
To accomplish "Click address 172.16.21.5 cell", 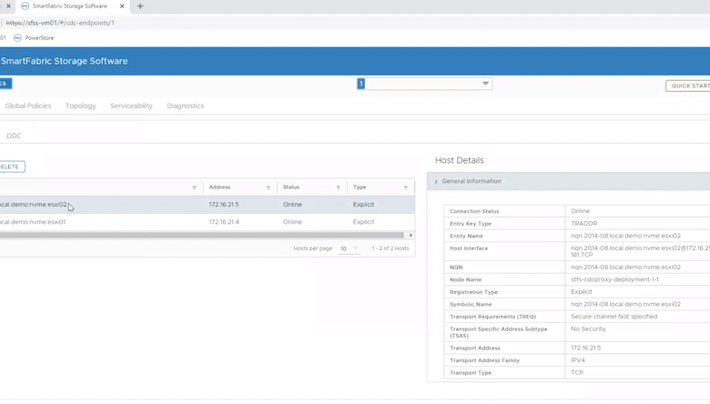I will point(224,205).
